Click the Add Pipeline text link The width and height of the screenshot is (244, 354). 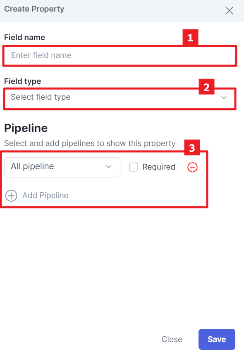pyautogui.click(x=45, y=196)
